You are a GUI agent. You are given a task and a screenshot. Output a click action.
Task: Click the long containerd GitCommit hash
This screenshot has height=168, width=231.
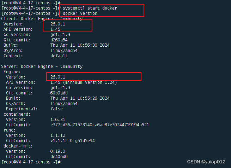tap(100, 125)
